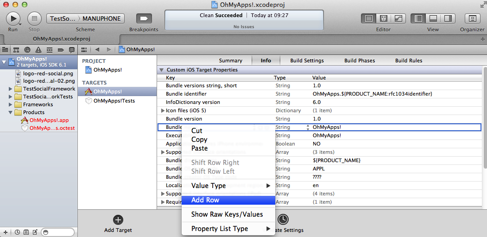This screenshot has height=237, width=487.
Task: Switch to the Summary tab
Action: point(230,61)
